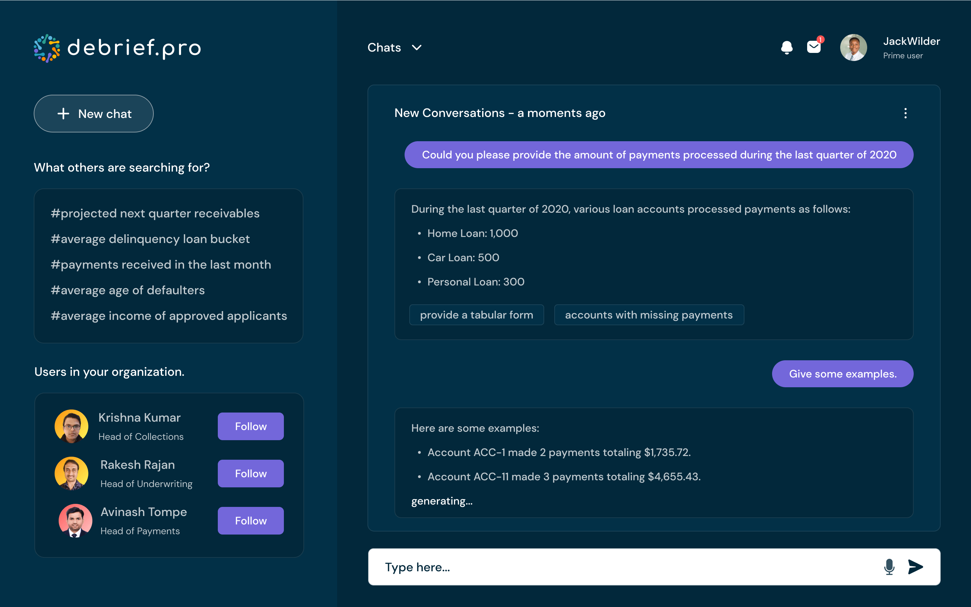The image size is (971, 607).
Task: Select the provide a tabular form suggestion
Action: click(x=476, y=315)
